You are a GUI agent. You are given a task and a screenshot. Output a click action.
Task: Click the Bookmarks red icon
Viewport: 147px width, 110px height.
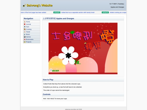(x=25, y=39)
